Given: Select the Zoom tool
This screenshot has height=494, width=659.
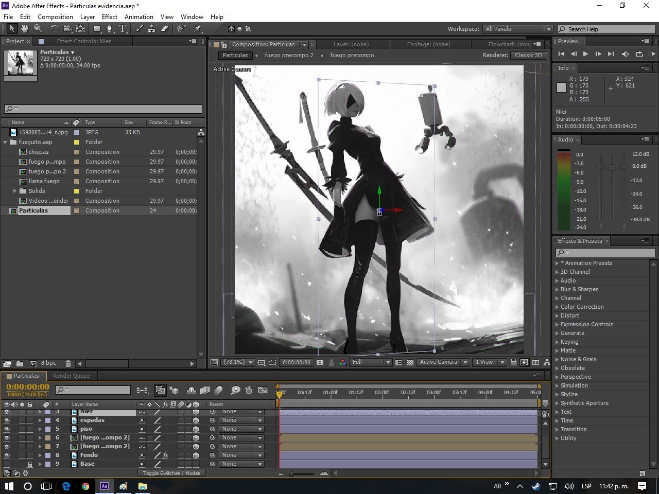Looking at the screenshot, I should tap(38, 28).
